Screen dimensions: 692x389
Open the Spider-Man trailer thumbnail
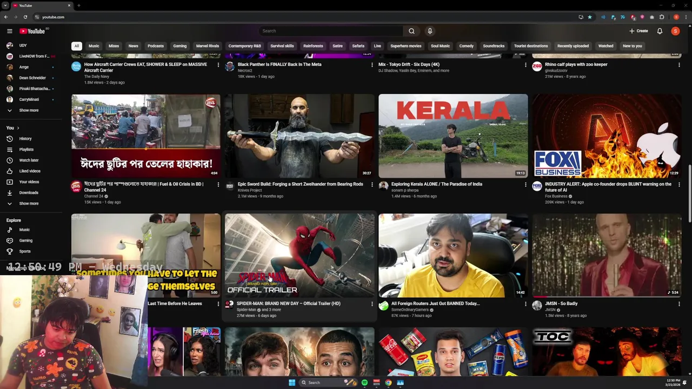tap(300, 255)
